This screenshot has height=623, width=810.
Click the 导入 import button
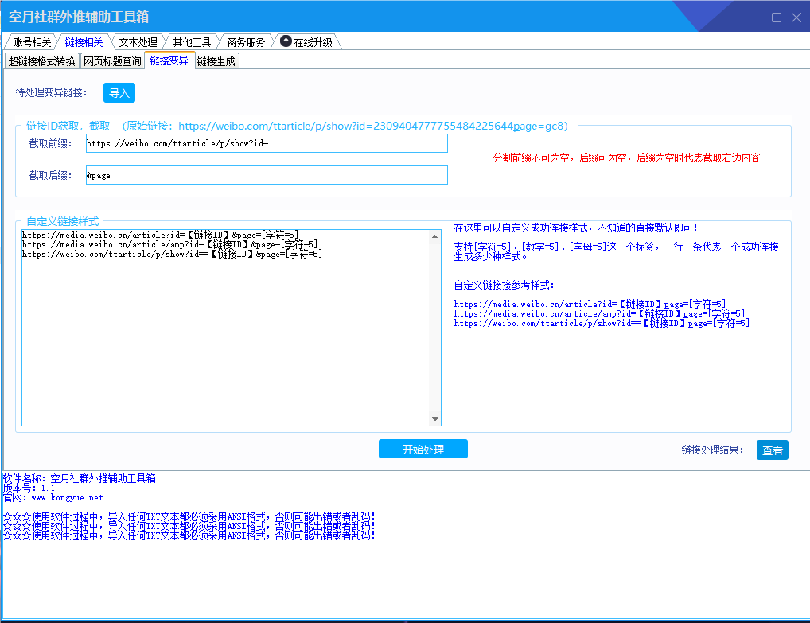(119, 93)
